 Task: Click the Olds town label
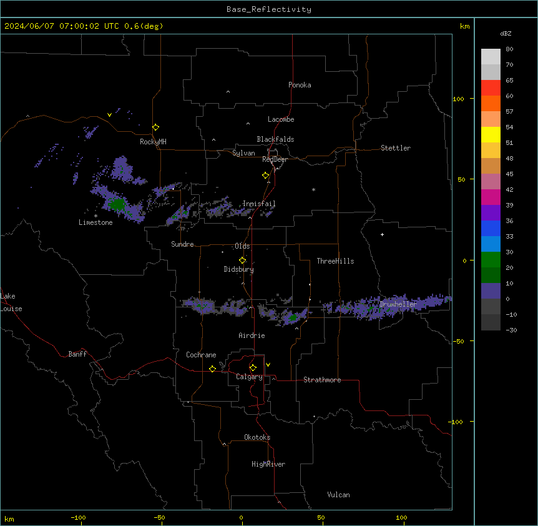pyautogui.click(x=242, y=246)
